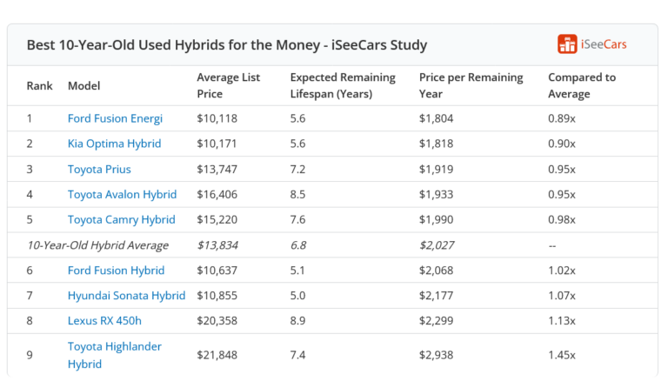Open the Kia Optima Hybrid link
This screenshot has width=668, height=388.
(x=114, y=144)
